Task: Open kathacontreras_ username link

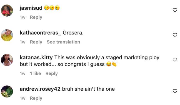Action: (41, 33)
